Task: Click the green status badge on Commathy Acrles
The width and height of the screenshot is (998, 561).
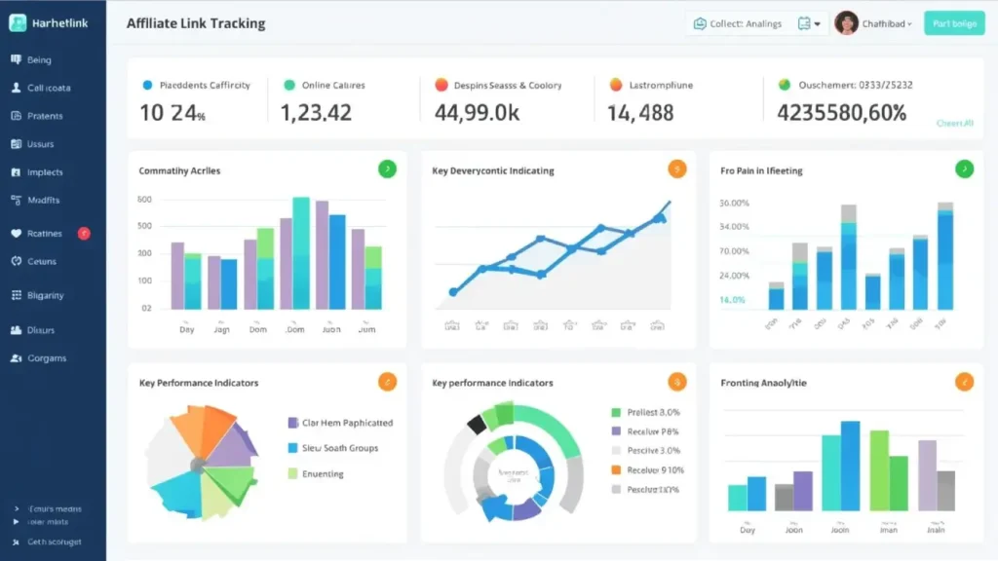Action: 387,168
